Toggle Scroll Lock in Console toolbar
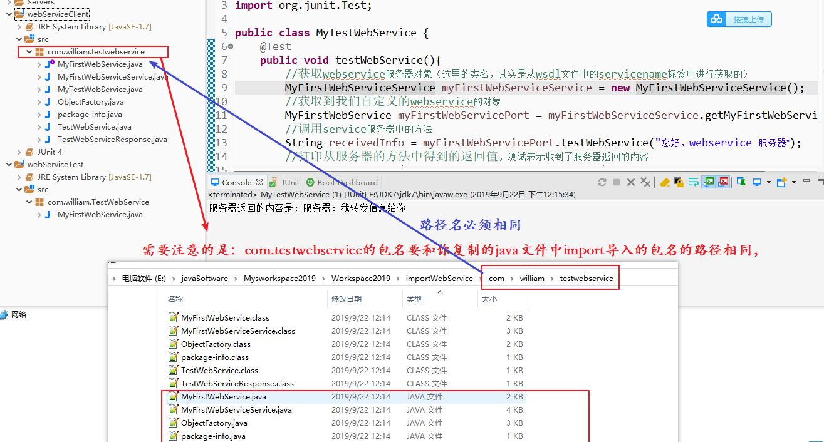Viewport: 824px width, 442px height. [679, 182]
